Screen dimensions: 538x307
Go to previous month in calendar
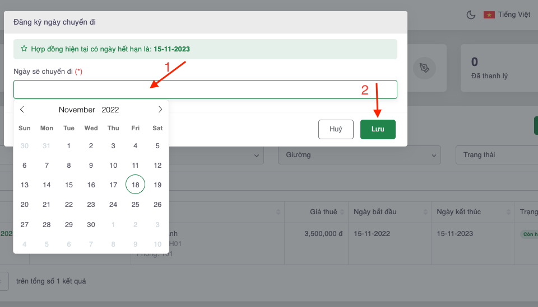[x=22, y=110]
